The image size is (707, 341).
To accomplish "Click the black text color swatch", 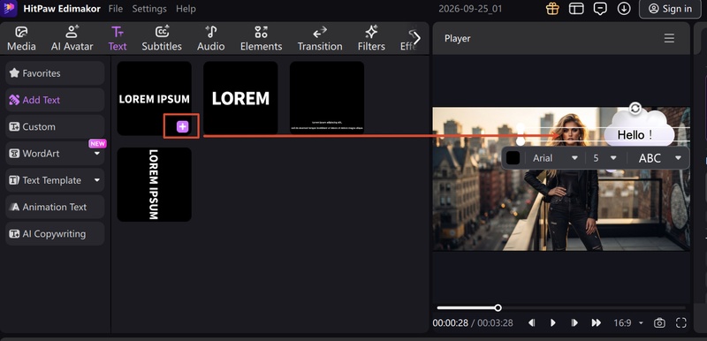I will coord(513,157).
